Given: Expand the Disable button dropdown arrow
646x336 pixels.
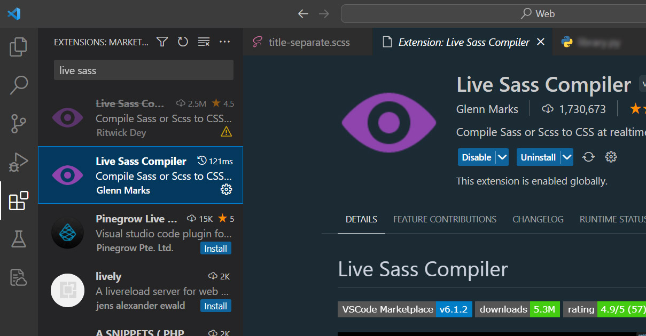Looking at the screenshot, I should 502,157.
